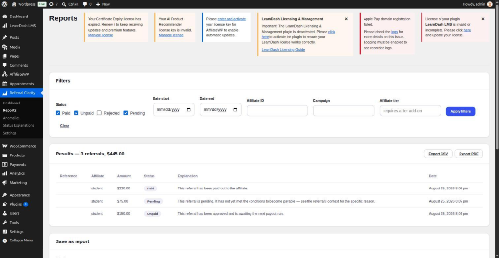Focus the Campaign input field
This screenshot has height=258, width=499.
click(344, 111)
